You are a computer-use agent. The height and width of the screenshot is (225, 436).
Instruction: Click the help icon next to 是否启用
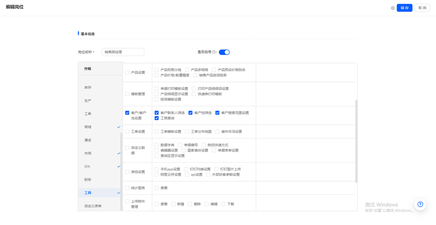(x=214, y=52)
